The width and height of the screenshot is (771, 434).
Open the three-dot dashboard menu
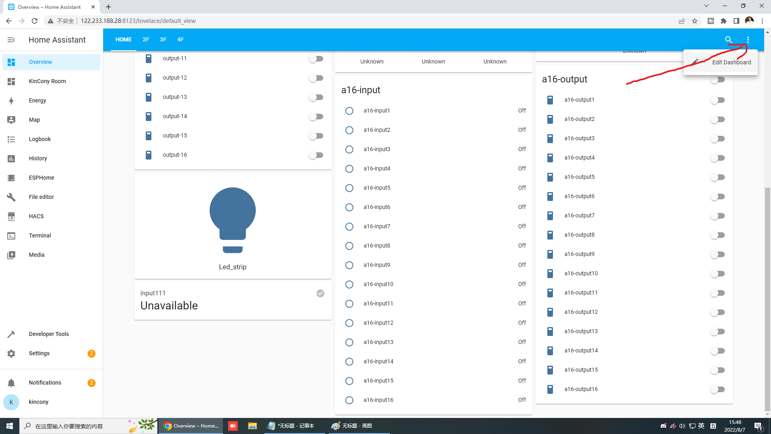748,39
